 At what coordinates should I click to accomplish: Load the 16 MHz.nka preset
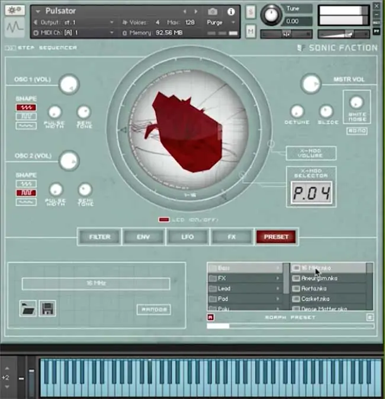click(x=328, y=268)
